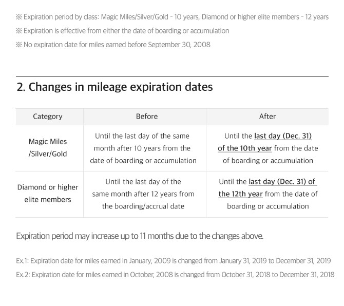Click the '11 months' increase sentence

tap(140, 236)
